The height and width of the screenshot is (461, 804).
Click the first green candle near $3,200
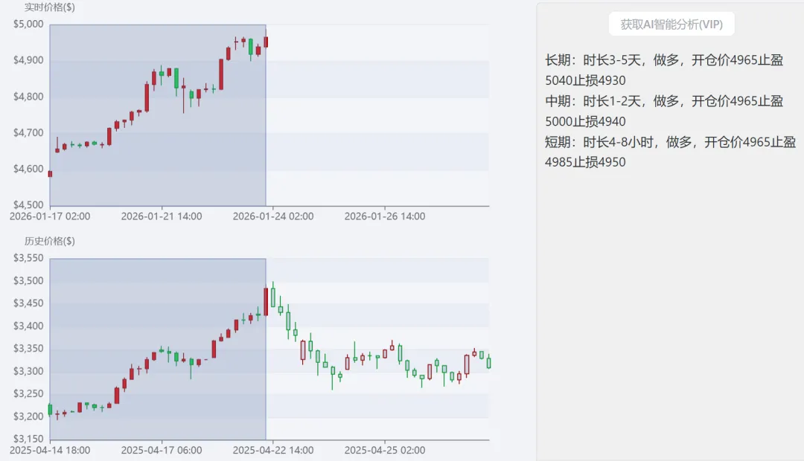coord(50,409)
